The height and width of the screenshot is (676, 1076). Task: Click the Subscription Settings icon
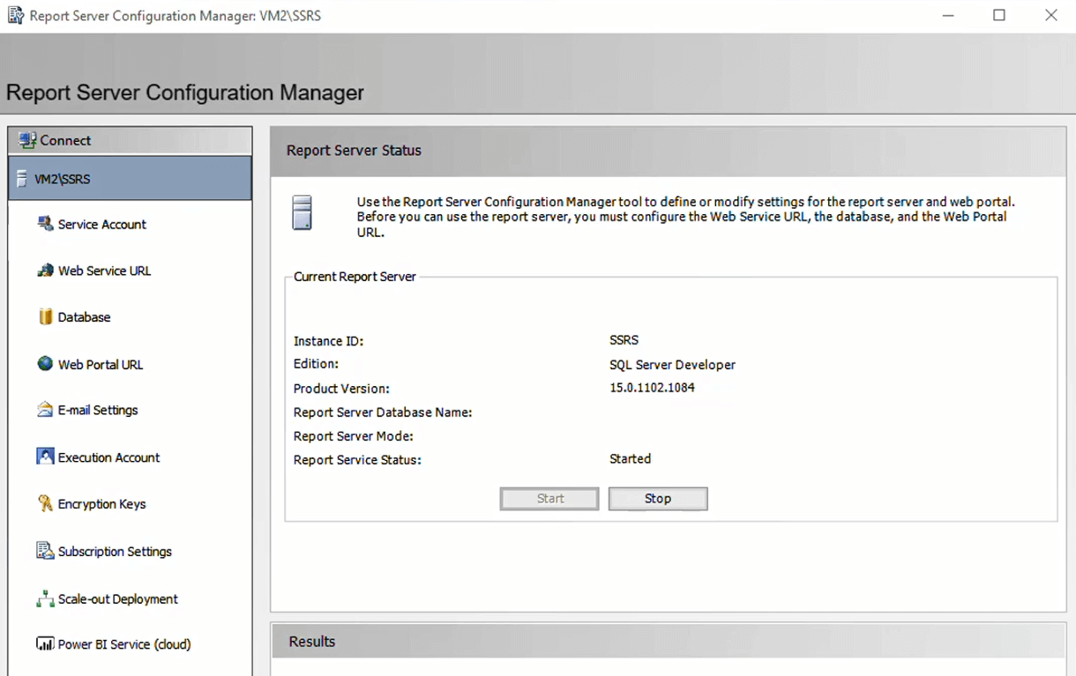45,551
